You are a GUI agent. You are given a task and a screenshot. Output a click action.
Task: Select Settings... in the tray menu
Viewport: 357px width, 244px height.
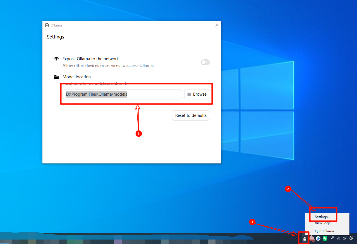pyautogui.click(x=322, y=217)
